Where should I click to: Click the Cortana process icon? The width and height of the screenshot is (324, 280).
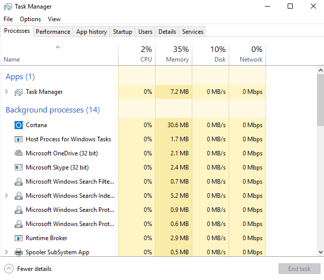click(x=19, y=125)
